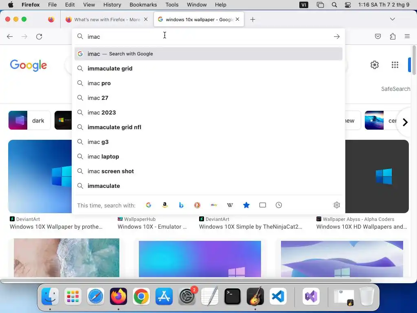The width and height of the screenshot is (417, 313).
Task: Open Spotlight search in the menu bar
Action: (334, 5)
